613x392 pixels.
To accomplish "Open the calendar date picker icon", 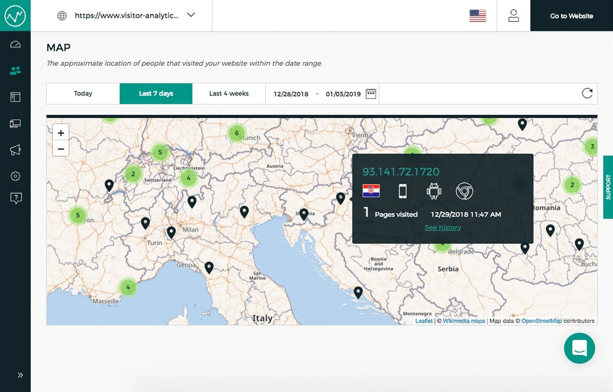I will tap(371, 93).
